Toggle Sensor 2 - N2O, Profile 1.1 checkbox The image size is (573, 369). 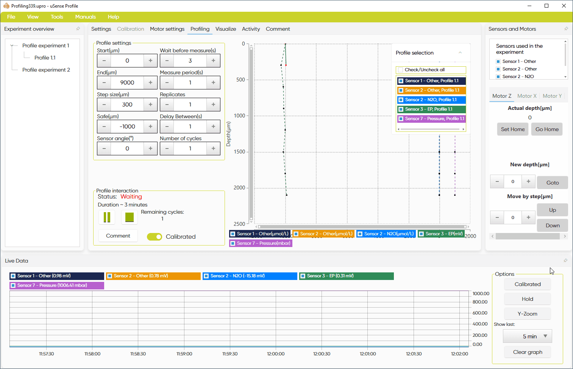tap(401, 100)
